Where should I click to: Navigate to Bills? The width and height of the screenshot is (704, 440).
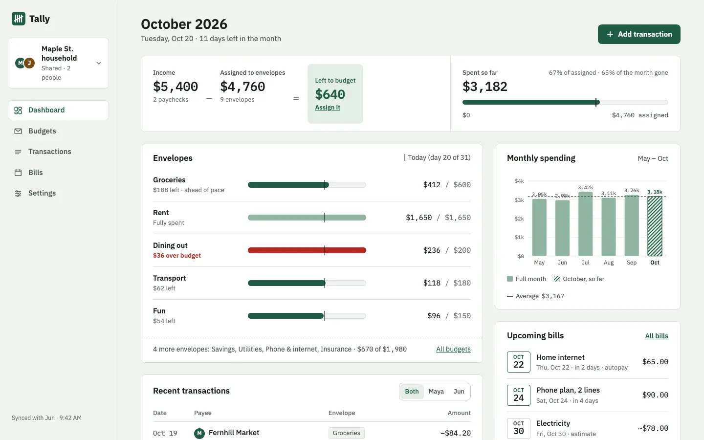click(59, 173)
